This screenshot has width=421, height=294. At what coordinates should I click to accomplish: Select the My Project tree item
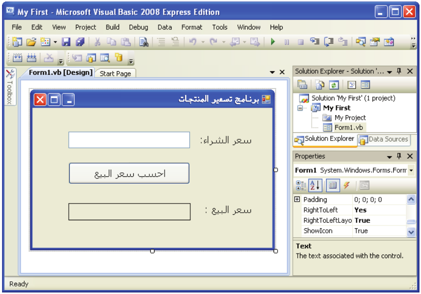pyautogui.click(x=350, y=118)
